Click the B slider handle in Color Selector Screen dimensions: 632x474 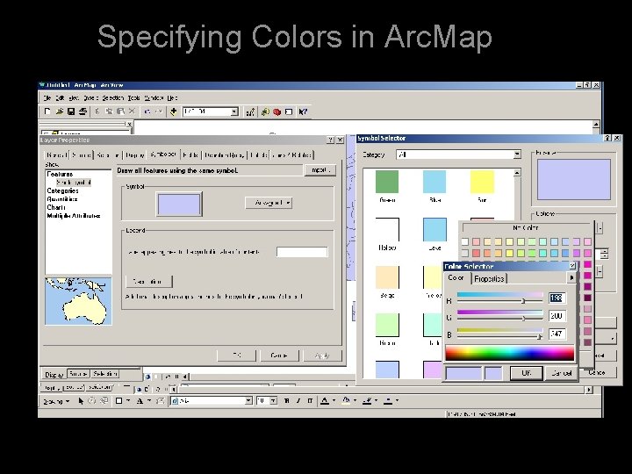coord(539,336)
